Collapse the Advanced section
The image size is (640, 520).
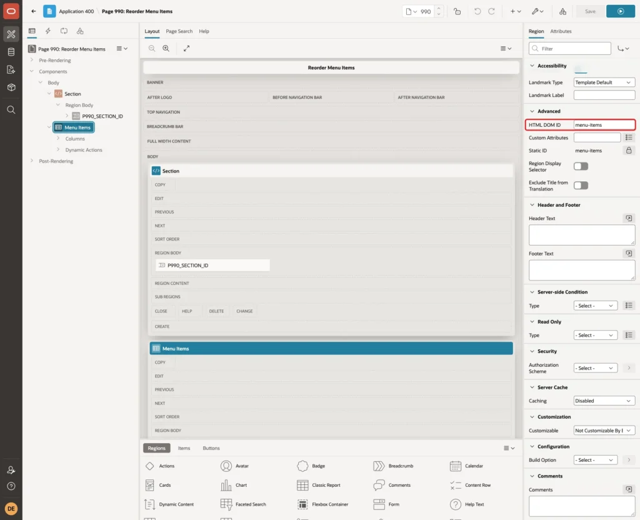532,111
